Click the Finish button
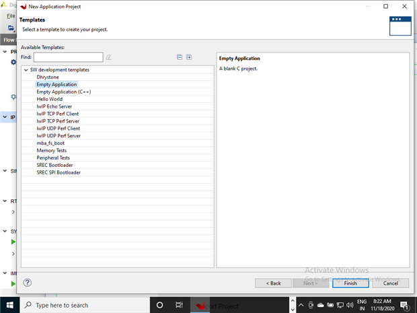417x313 pixels. pos(350,283)
